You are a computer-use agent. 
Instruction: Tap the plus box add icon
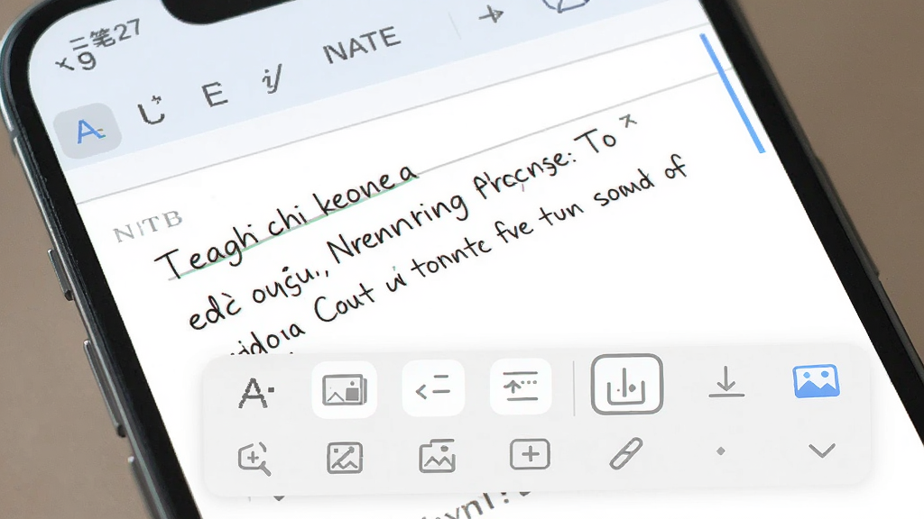530,454
